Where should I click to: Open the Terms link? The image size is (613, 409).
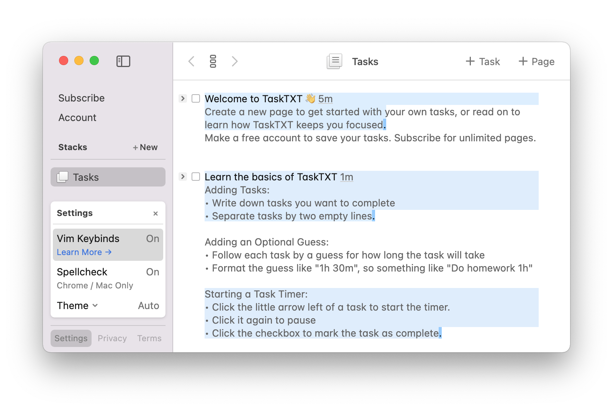(x=149, y=338)
